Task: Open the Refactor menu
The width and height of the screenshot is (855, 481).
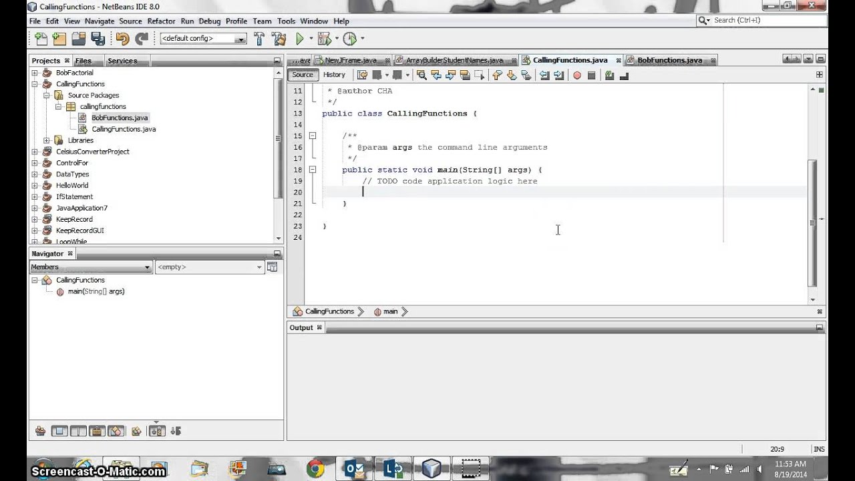Action: (161, 21)
